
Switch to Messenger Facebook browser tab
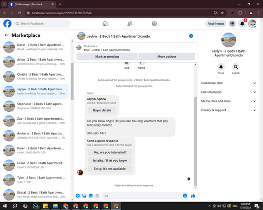32,4
